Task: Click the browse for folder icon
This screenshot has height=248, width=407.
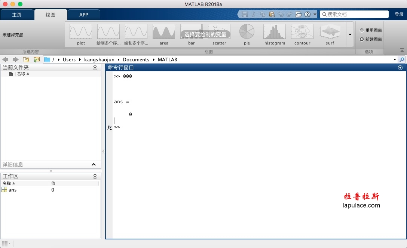Action: 37,60
